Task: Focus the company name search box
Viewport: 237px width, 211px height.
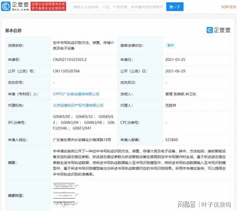Action: 118,7
